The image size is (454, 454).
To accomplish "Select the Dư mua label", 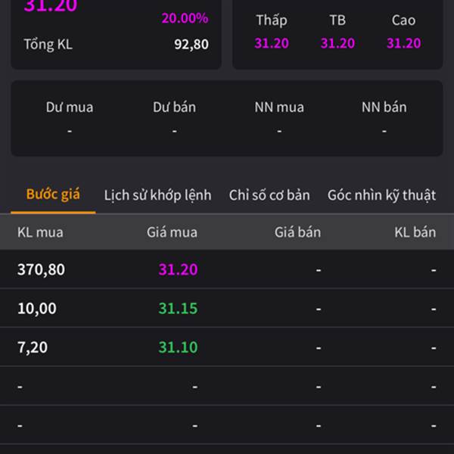I will tap(70, 107).
